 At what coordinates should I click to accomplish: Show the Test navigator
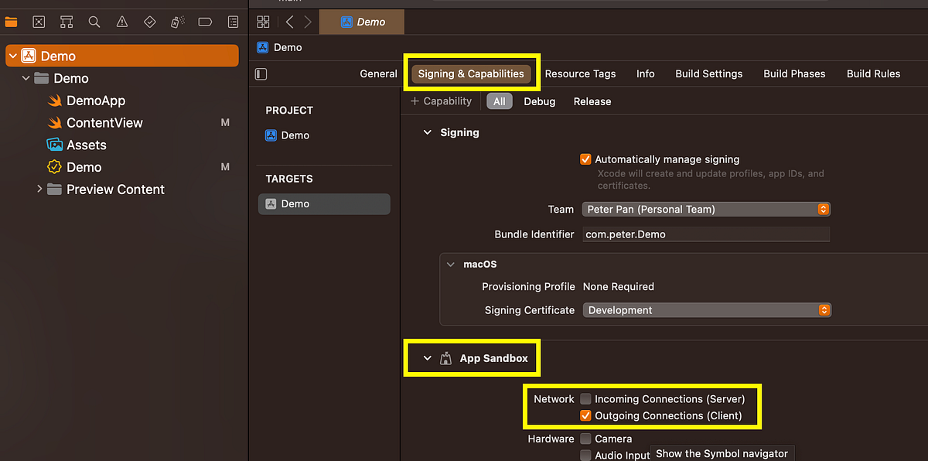pyautogui.click(x=149, y=22)
